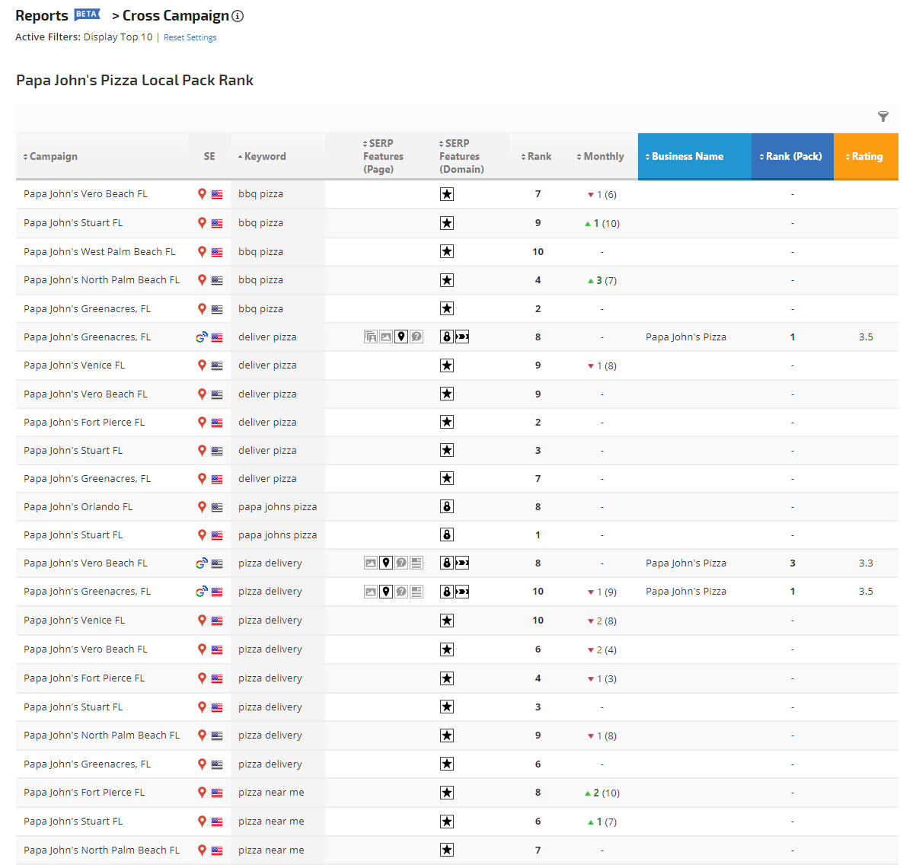
Task: Click news article icon in Vero Beach pizza delivery row
Action: click(x=417, y=563)
